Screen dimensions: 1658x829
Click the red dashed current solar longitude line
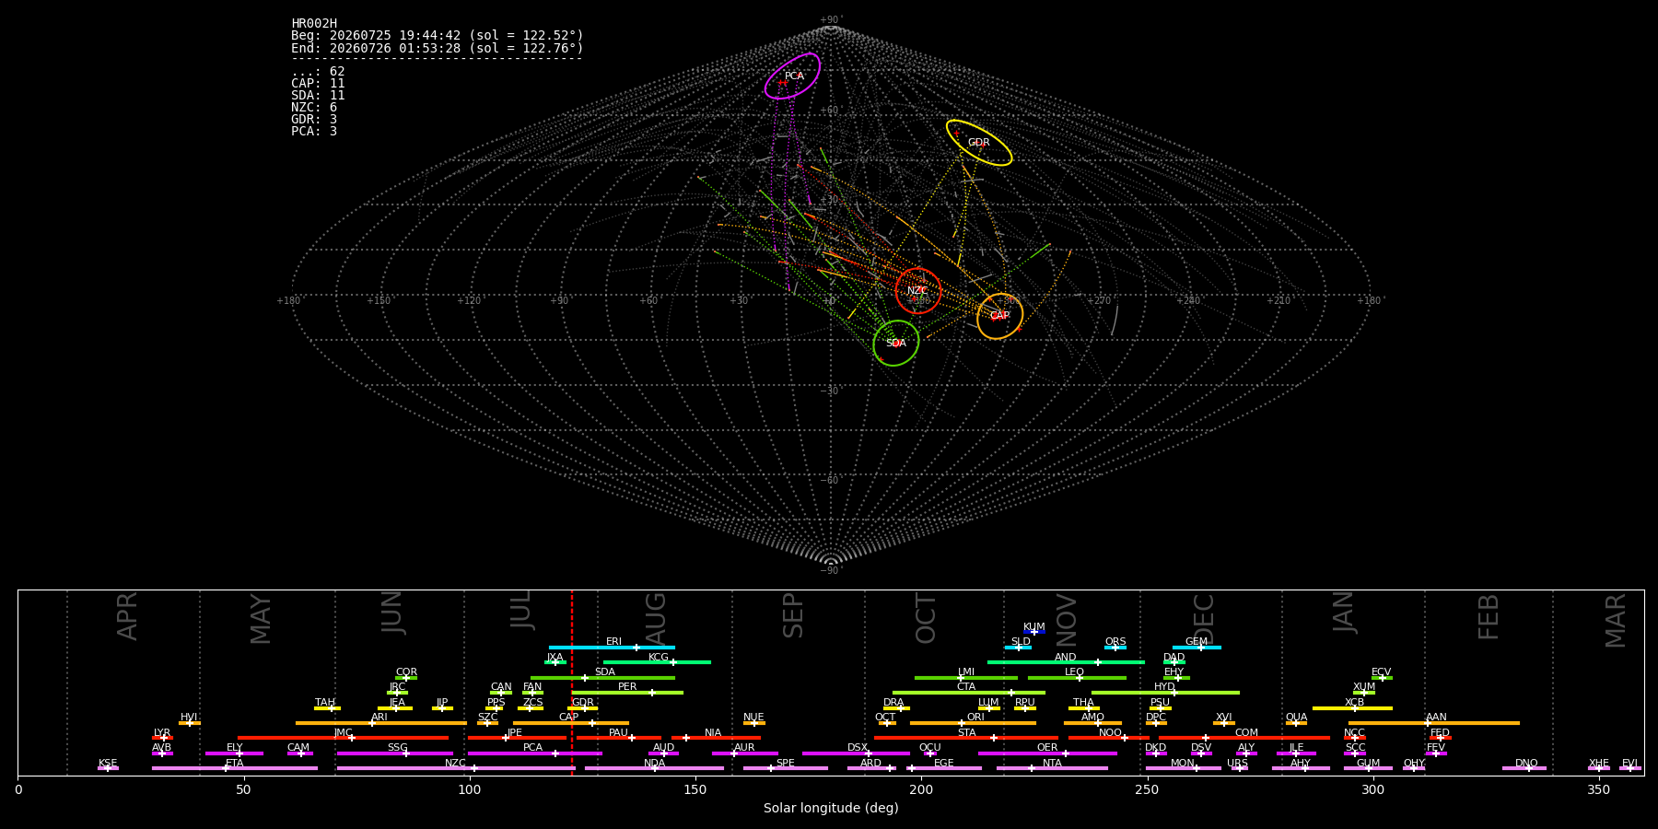(x=572, y=682)
